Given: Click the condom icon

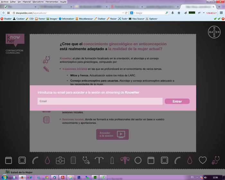Looking at the screenshot, I should tap(112, 160).
